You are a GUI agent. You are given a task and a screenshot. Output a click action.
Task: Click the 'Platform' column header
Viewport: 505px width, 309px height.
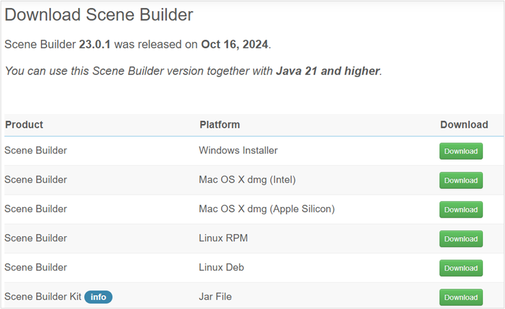(220, 125)
